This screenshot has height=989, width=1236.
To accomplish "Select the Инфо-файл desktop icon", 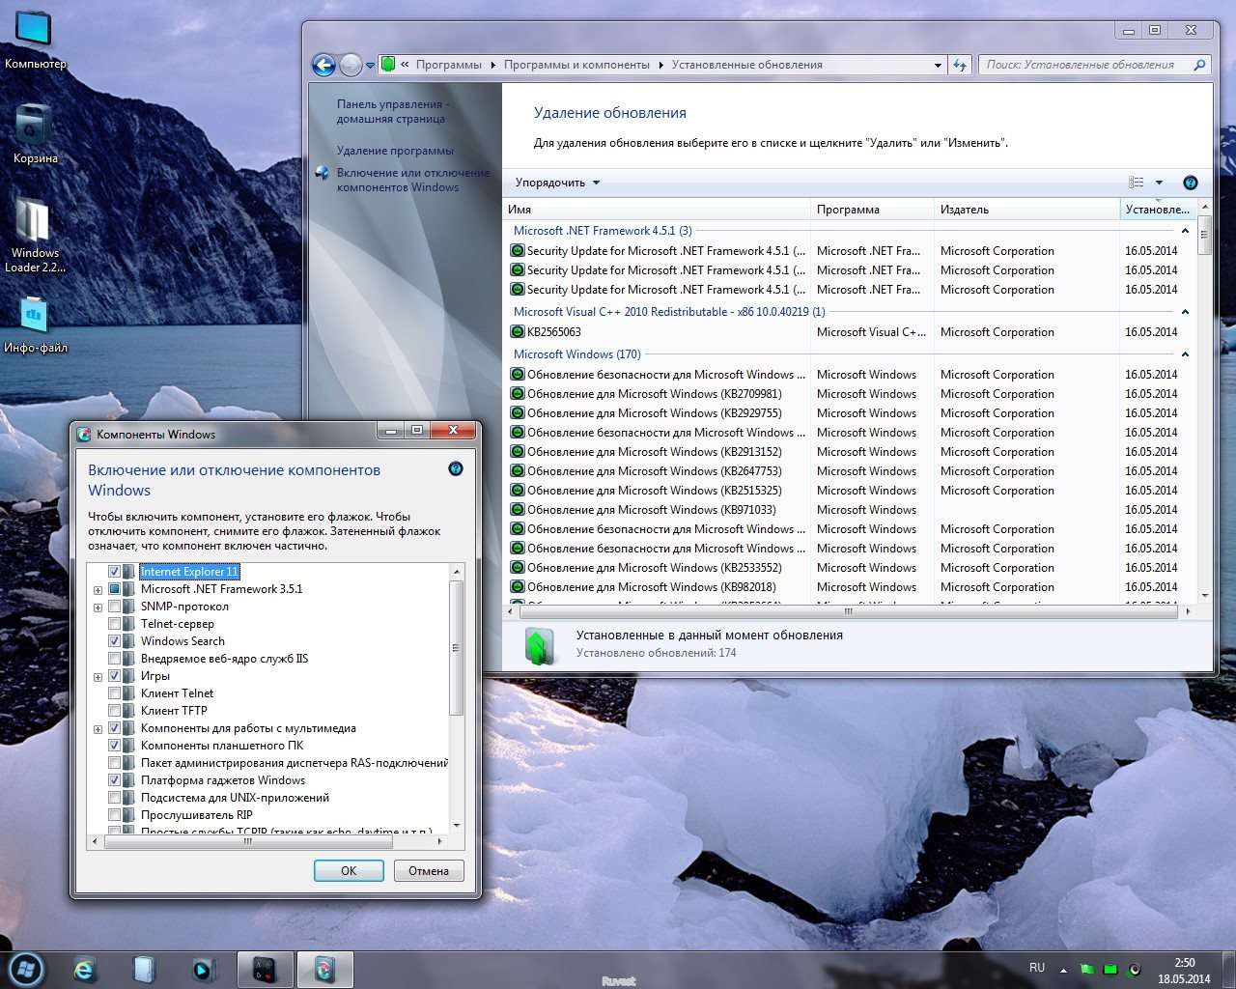I will click(x=35, y=325).
